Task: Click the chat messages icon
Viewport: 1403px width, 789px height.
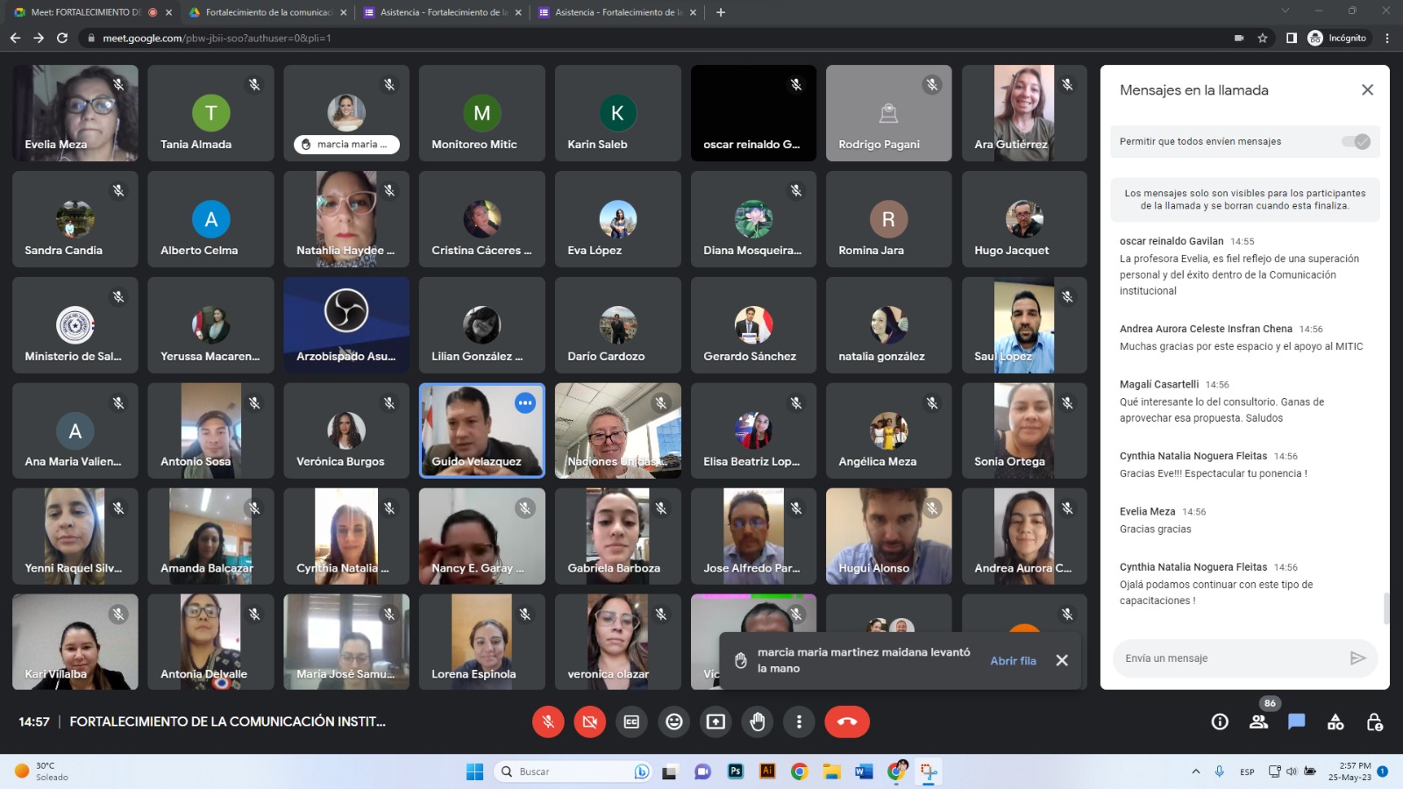Action: pos(1297,721)
